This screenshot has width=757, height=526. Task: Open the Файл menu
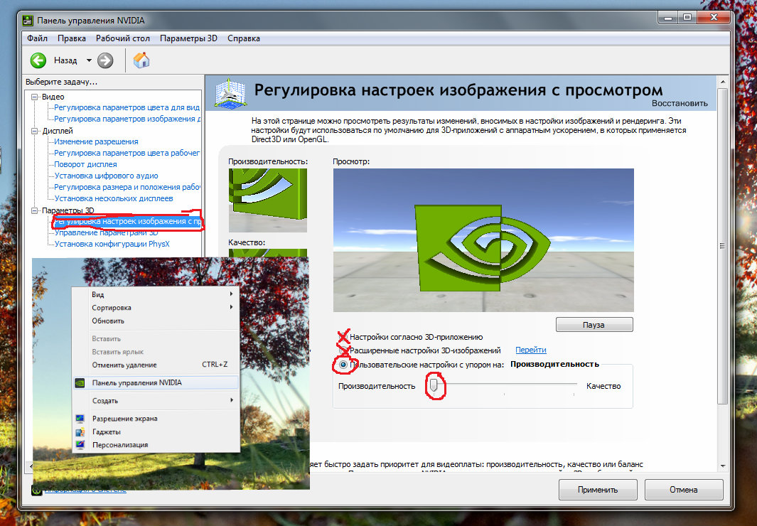[37, 38]
